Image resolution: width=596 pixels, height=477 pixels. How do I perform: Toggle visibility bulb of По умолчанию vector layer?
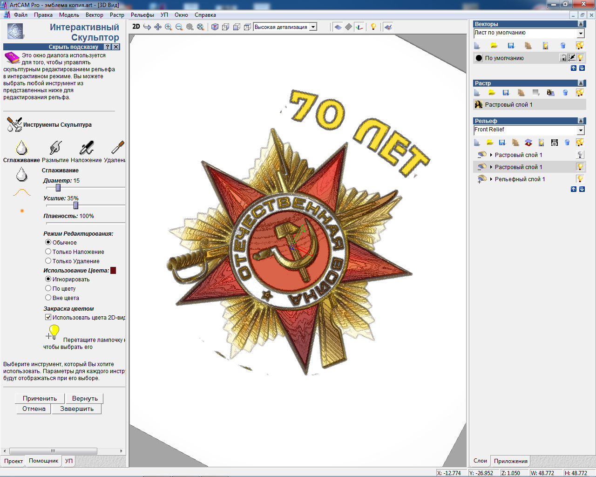coord(580,58)
